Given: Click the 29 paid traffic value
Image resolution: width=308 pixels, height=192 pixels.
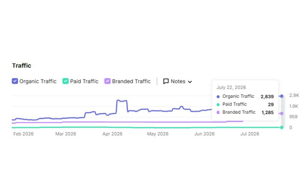Looking at the screenshot, I should click(271, 104).
